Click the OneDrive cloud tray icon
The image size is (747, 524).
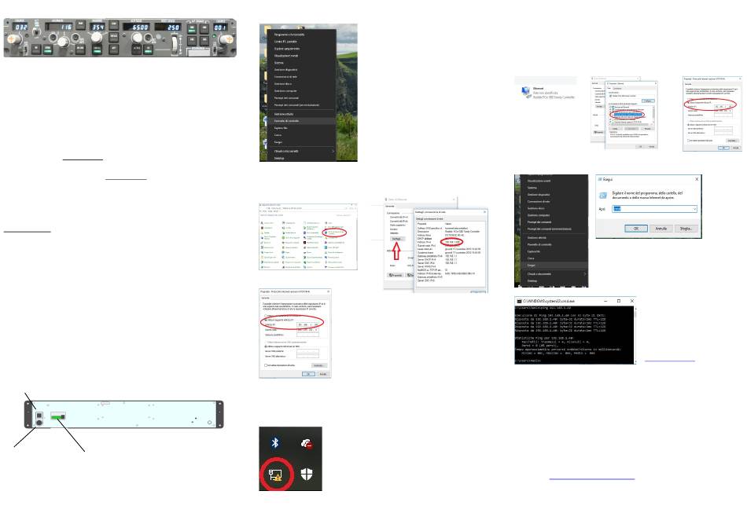coord(307,444)
